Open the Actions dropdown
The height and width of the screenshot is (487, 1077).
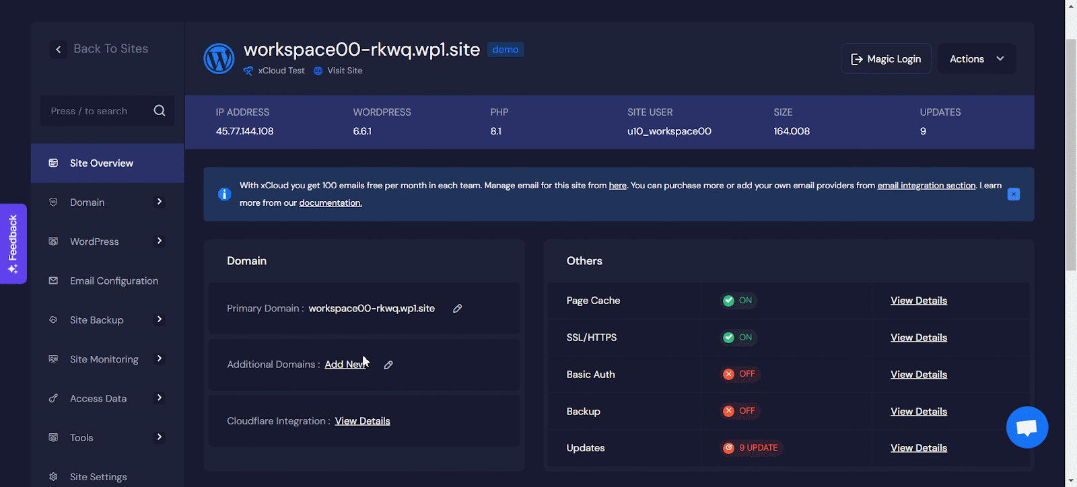pos(977,59)
